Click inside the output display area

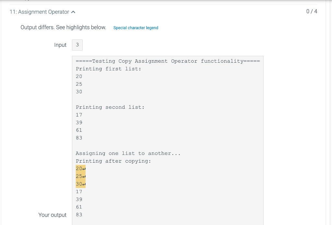click(x=167, y=140)
